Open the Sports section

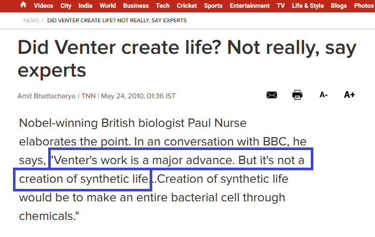point(213,6)
